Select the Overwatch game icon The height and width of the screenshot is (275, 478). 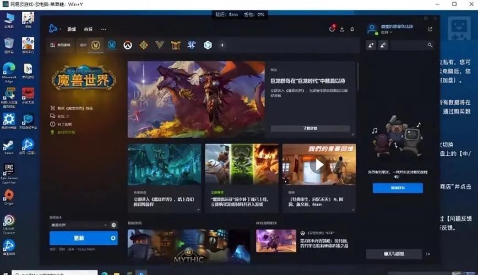pyautogui.click(x=128, y=45)
